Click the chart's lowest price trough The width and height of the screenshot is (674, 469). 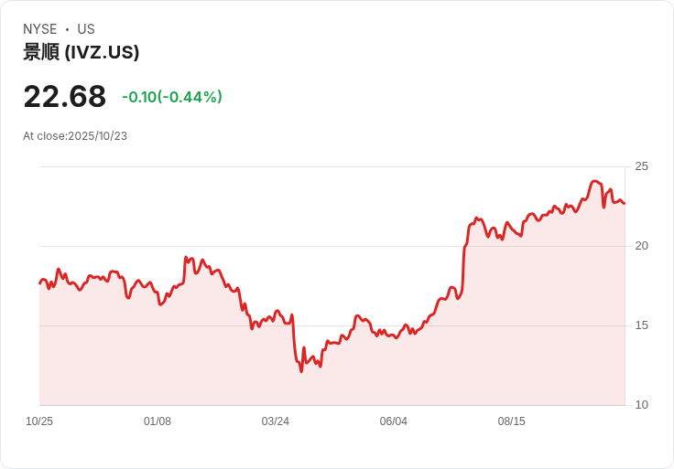pyautogui.click(x=301, y=371)
